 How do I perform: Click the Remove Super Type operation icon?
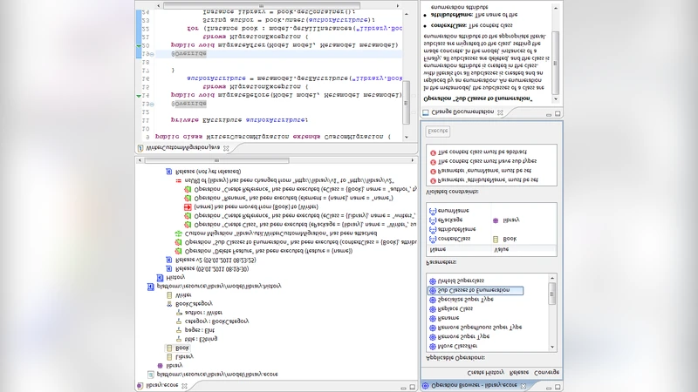pos(432,337)
